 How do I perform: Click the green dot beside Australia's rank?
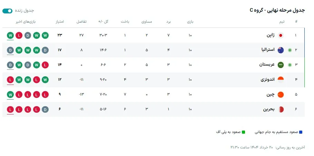point(290,50)
